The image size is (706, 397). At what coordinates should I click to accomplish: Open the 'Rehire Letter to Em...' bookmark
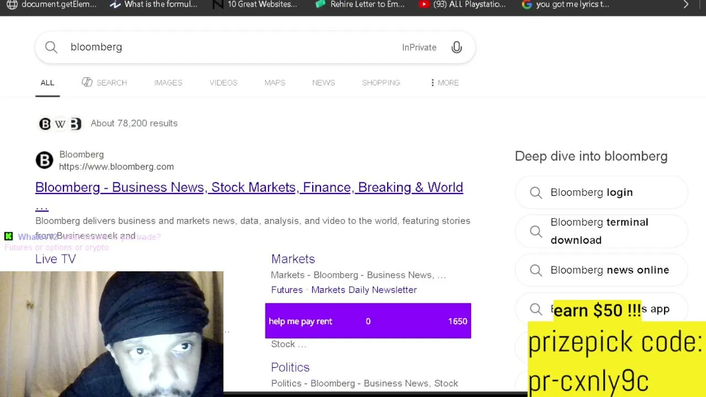360,4
